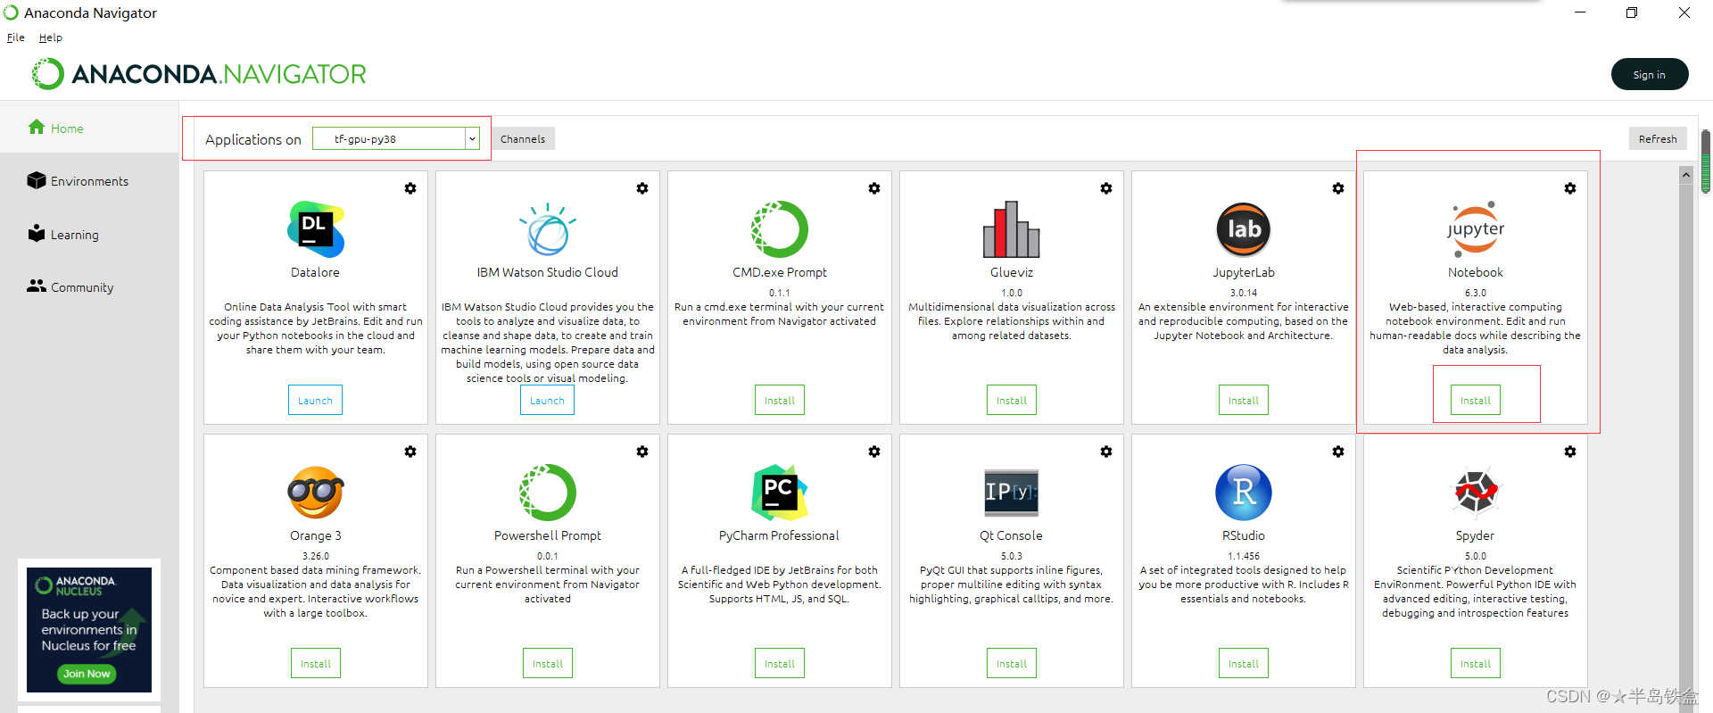Screen dimensions: 1713x713
Task: Click the CMD.exe Prompt green ring icon
Action: tap(780, 229)
